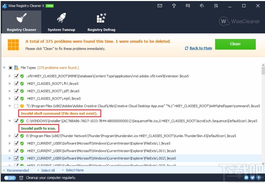This screenshot has height=183, width=265.
Task: Click the Wise Registry Cleaner app logo
Action: [x=5, y=6]
